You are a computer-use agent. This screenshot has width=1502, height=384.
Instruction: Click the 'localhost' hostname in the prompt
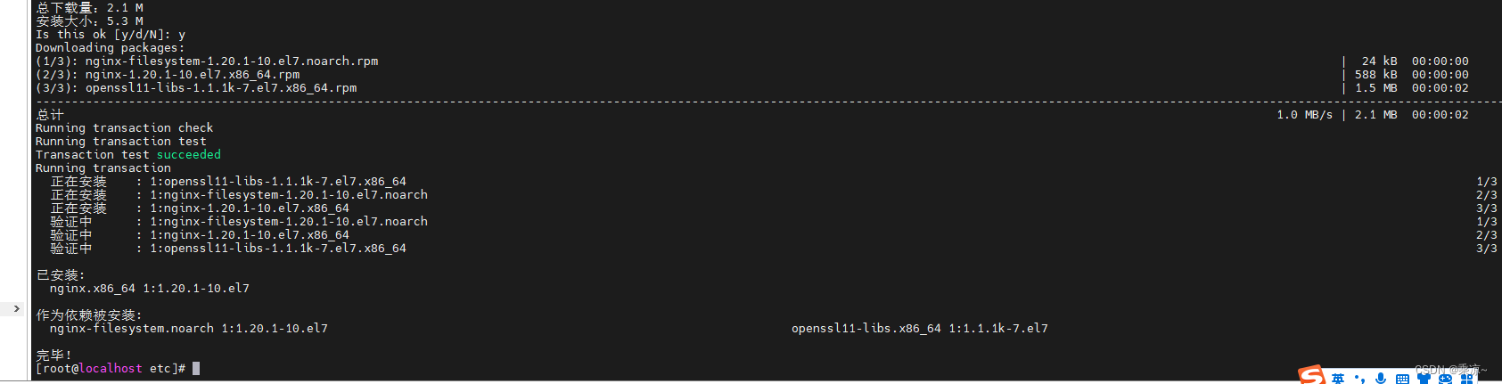pos(111,368)
